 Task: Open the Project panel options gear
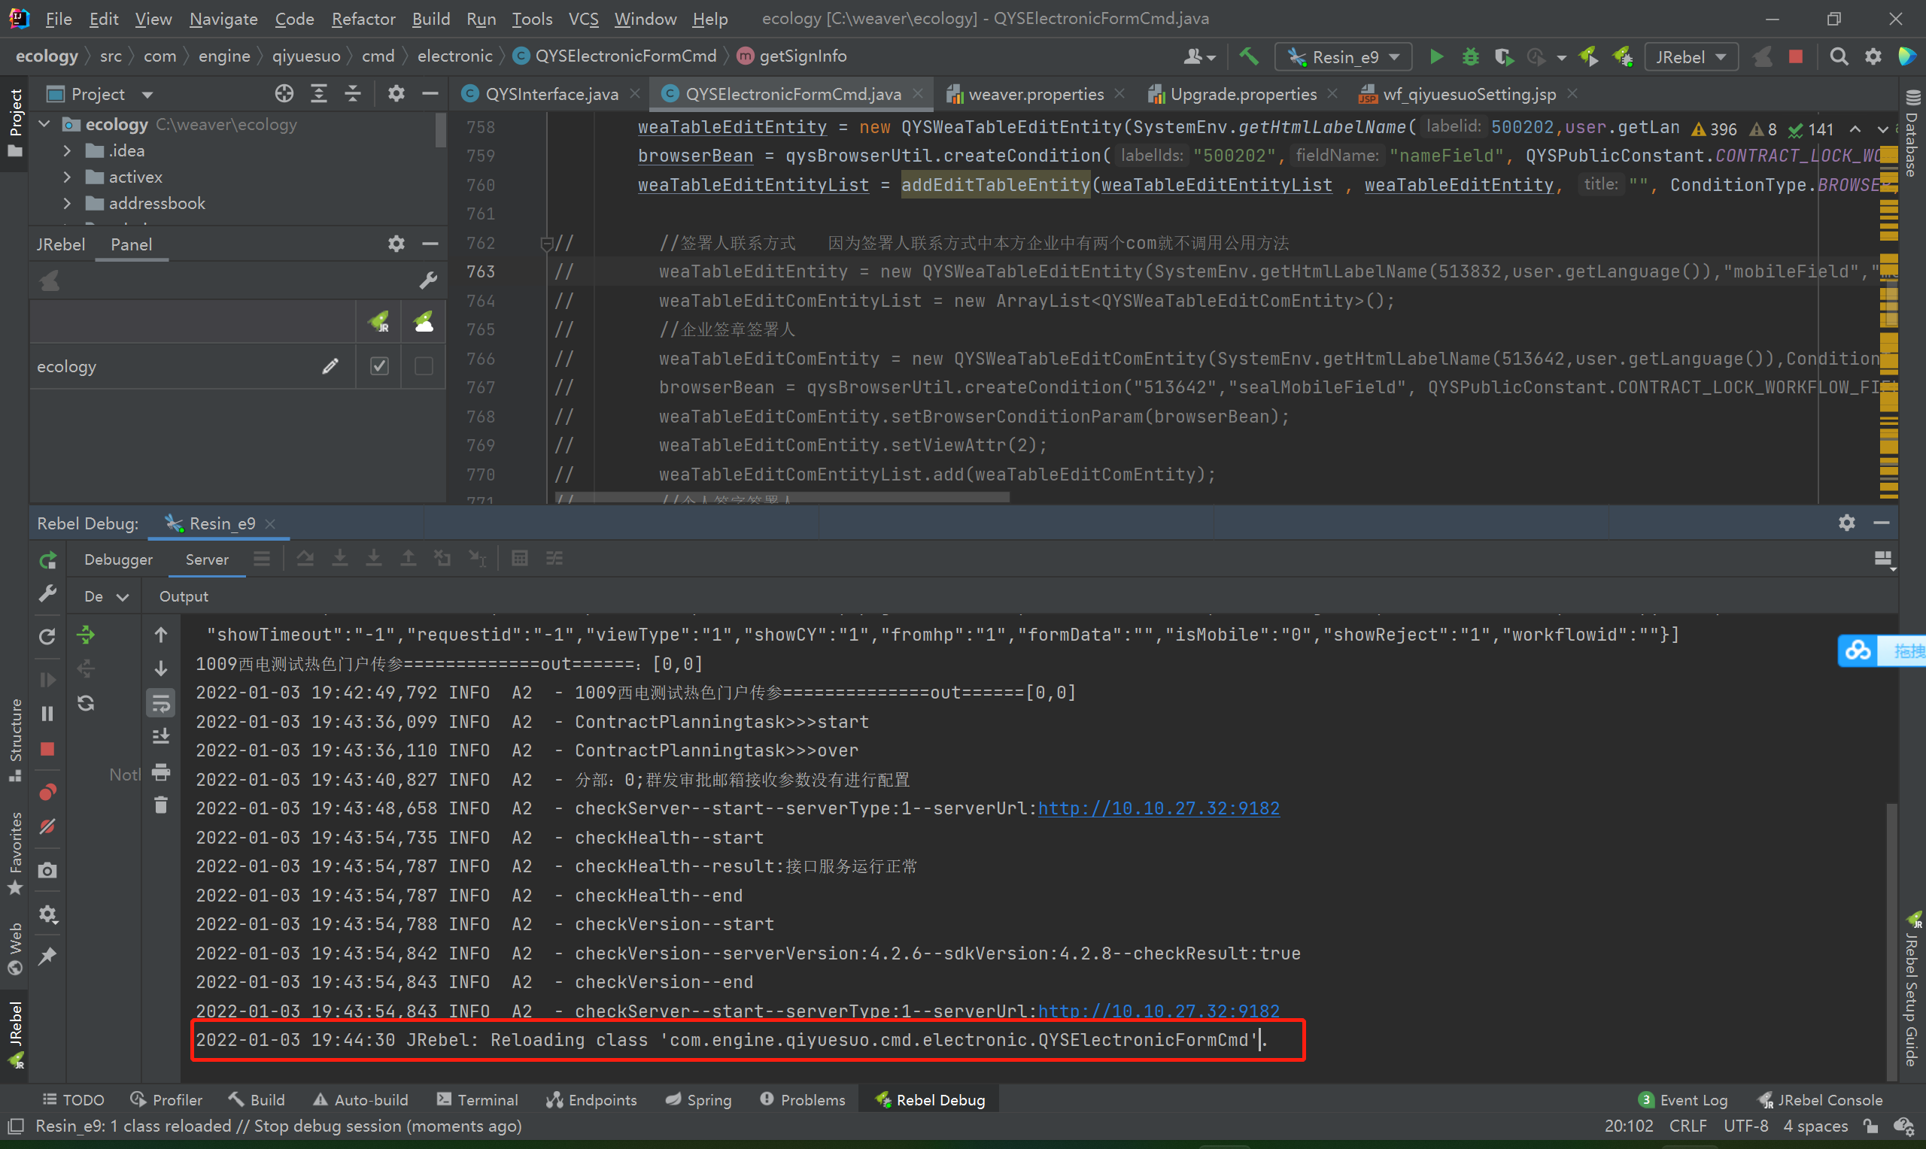[x=396, y=94]
